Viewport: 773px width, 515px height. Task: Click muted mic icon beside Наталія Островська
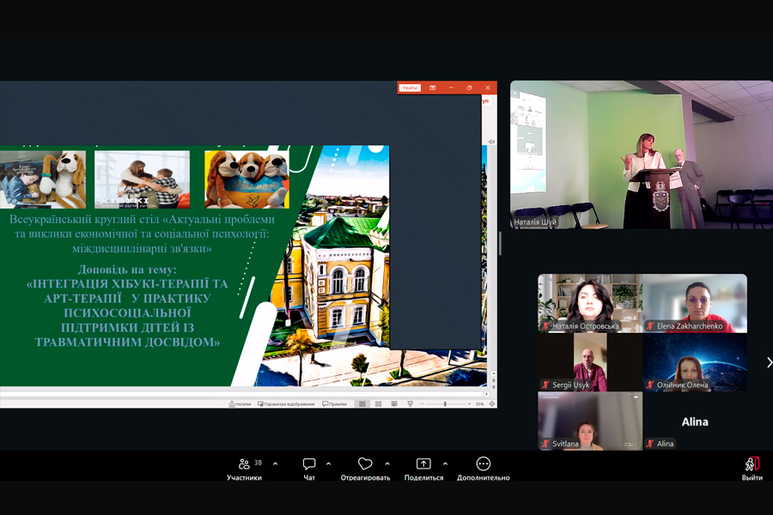click(x=545, y=326)
